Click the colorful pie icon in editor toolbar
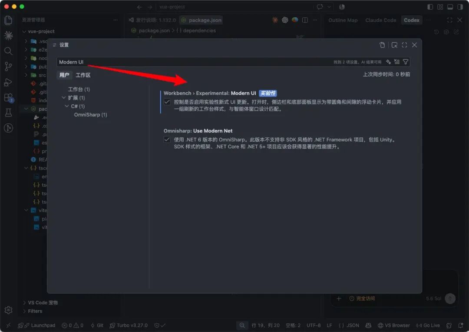Screen dimensions: 469x332 tap(295, 20)
